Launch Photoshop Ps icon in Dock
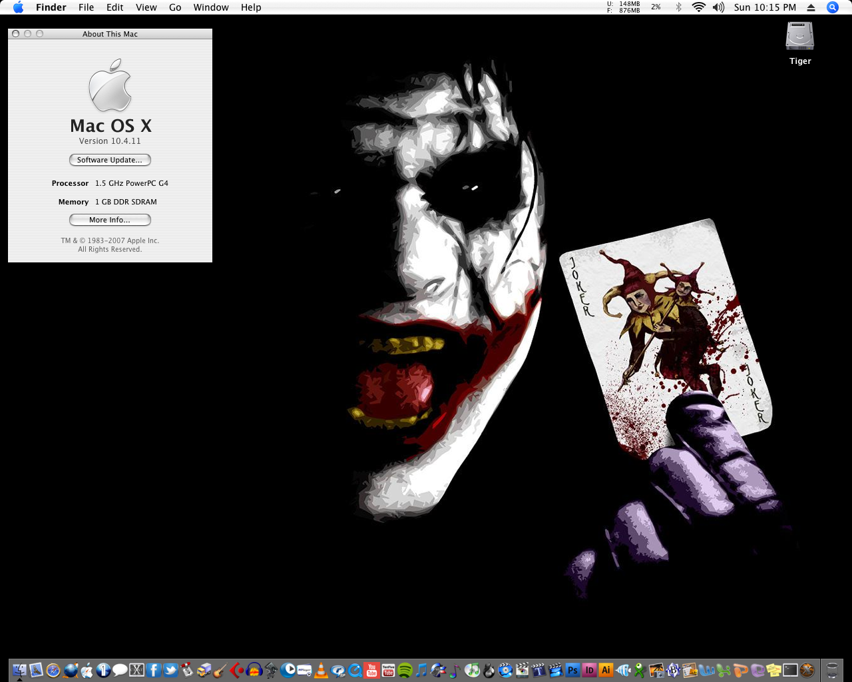 572,670
